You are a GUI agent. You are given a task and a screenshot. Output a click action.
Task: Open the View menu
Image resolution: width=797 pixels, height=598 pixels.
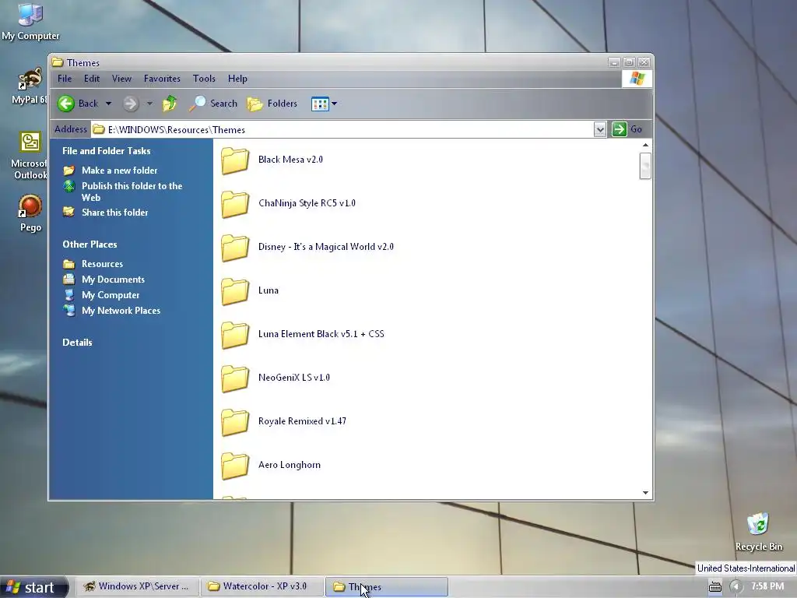[121, 79]
